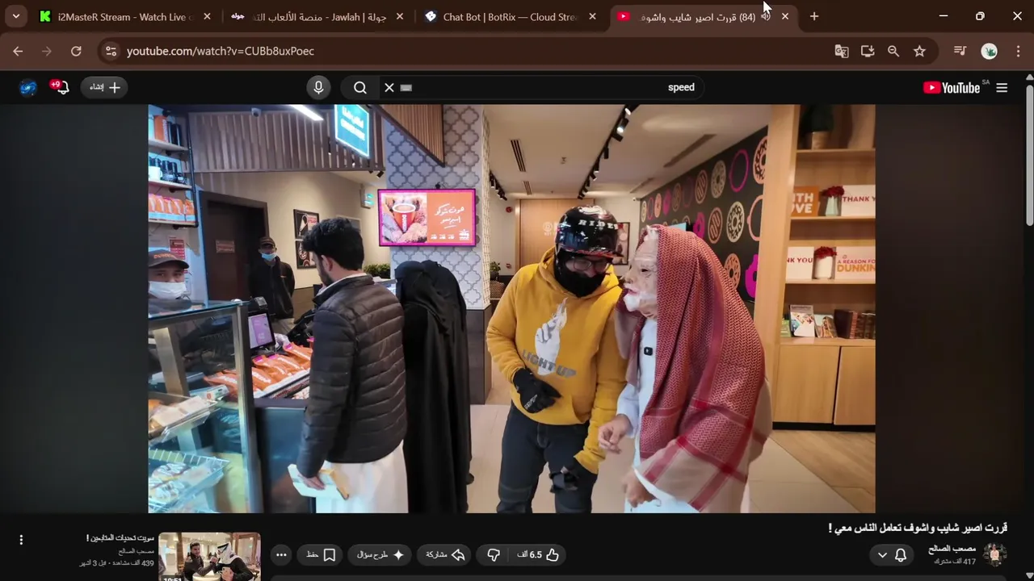Open the zoom magnifier icon in the address bar
The width and height of the screenshot is (1034, 581).
pyautogui.click(x=893, y=51)
